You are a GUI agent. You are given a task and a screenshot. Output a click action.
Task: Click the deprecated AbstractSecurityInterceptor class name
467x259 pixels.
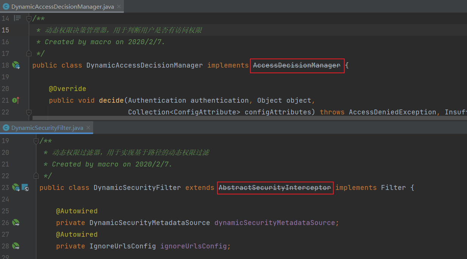click(275, 188)
